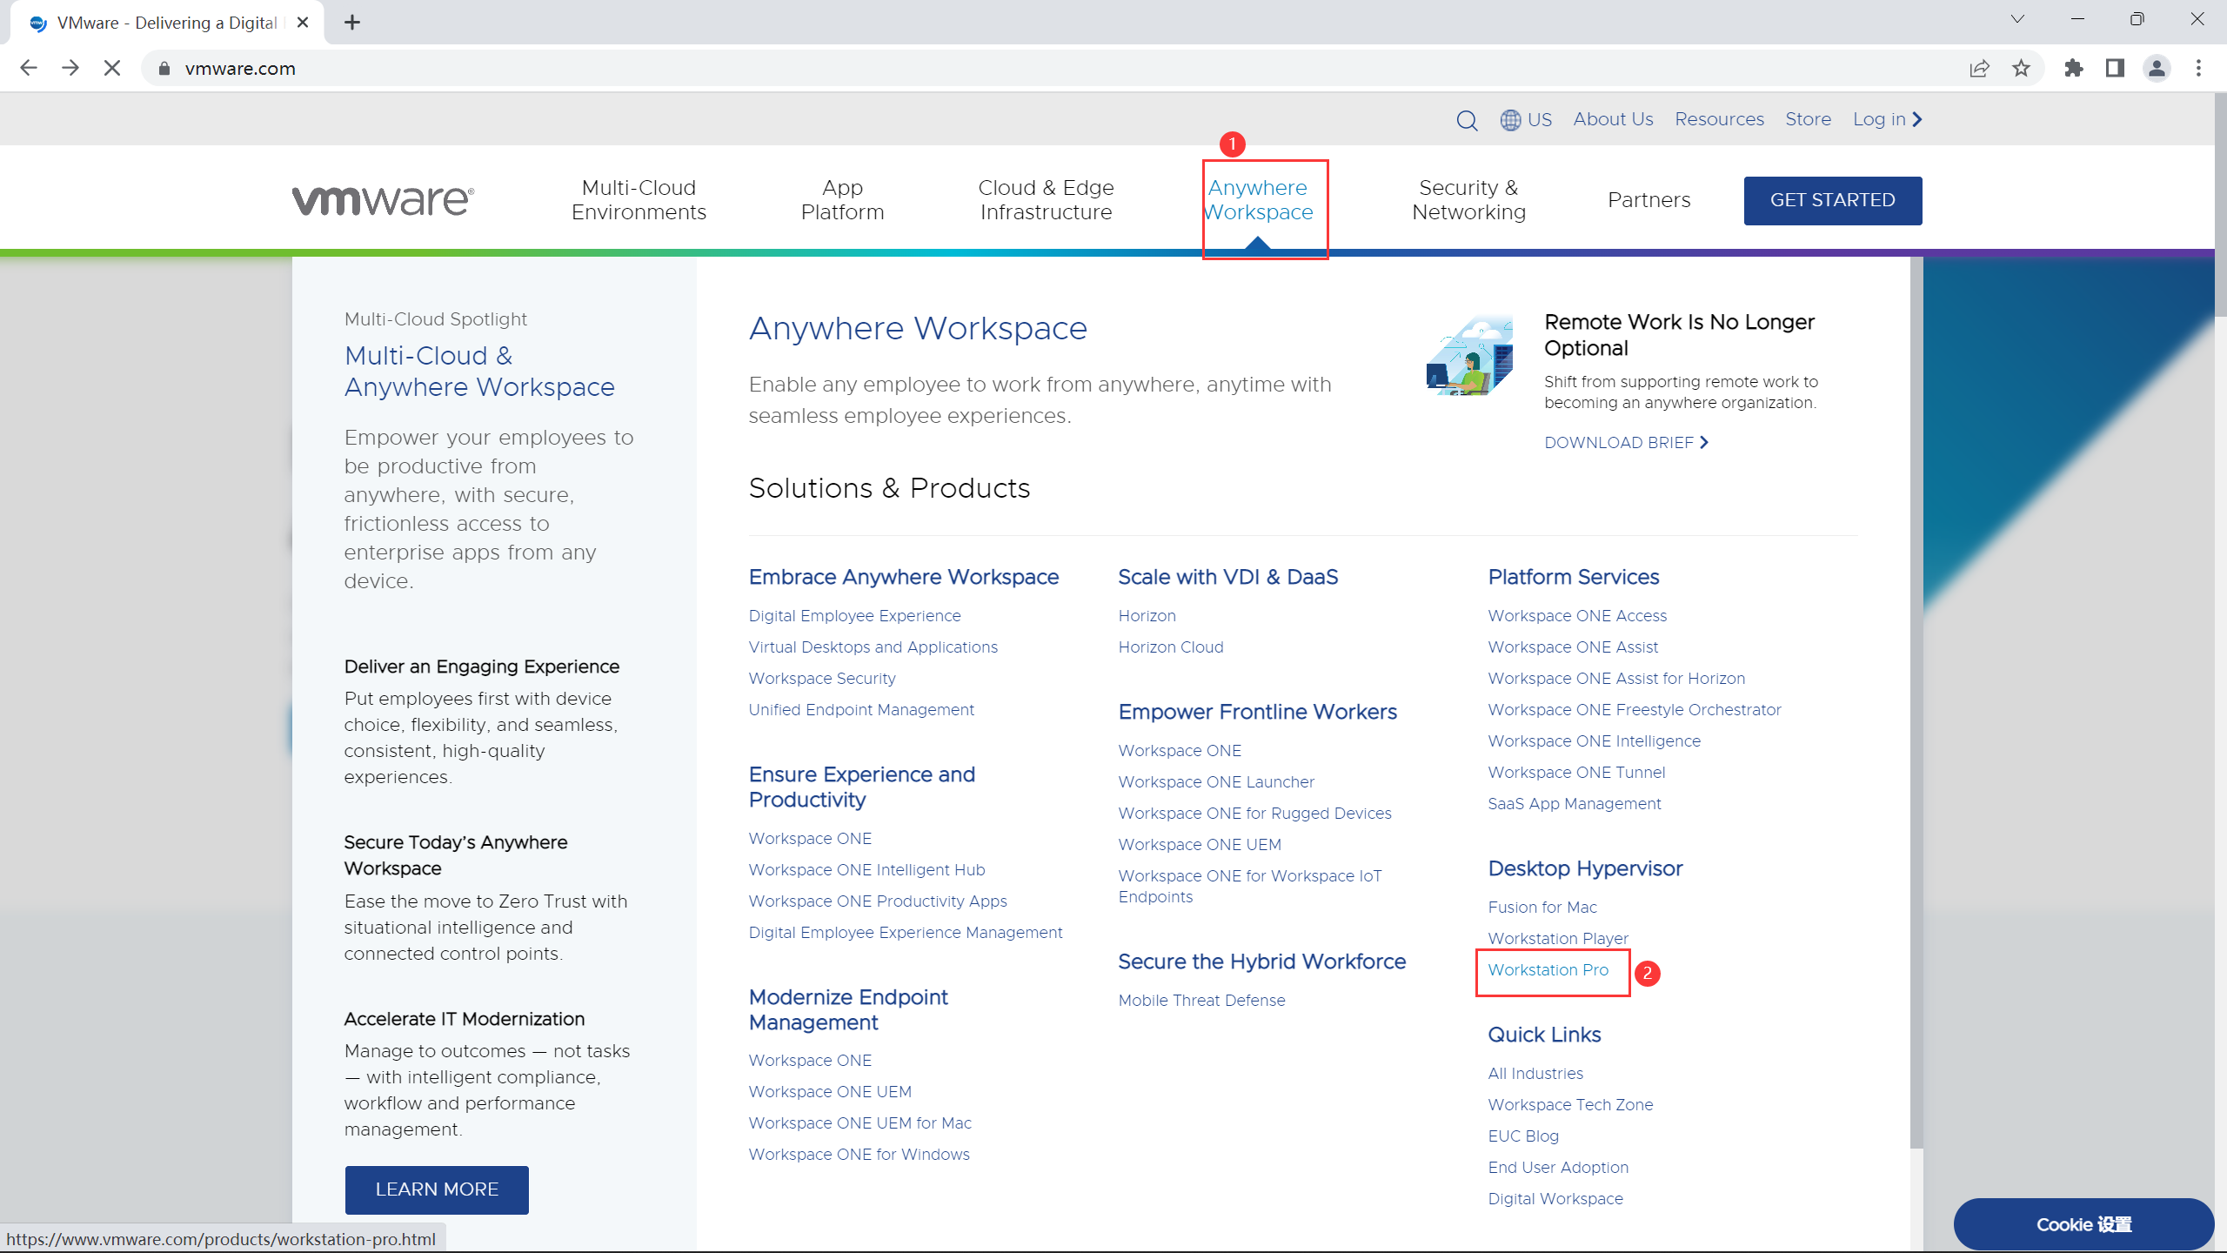Open Mobile Threat Defense link

point(1201,1001)
